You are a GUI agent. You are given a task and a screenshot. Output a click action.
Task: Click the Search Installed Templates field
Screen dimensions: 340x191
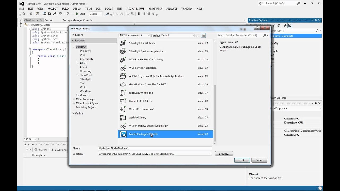(x=240, y=35)
